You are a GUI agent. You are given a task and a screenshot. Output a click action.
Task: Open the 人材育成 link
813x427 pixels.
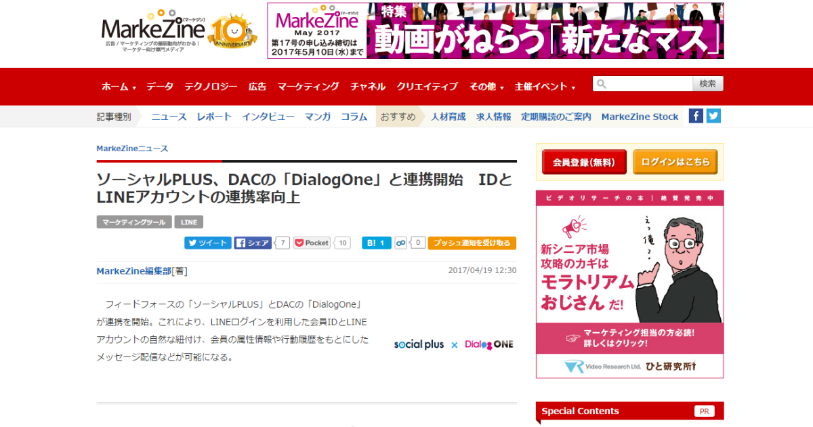click(x=449, y=117)
